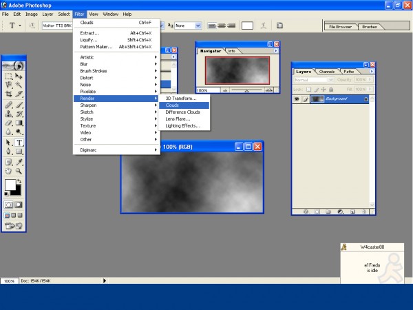The width and height of the screenshot is (413, 310).
Task: Select the Notes tool
Action: click(8, 162)
